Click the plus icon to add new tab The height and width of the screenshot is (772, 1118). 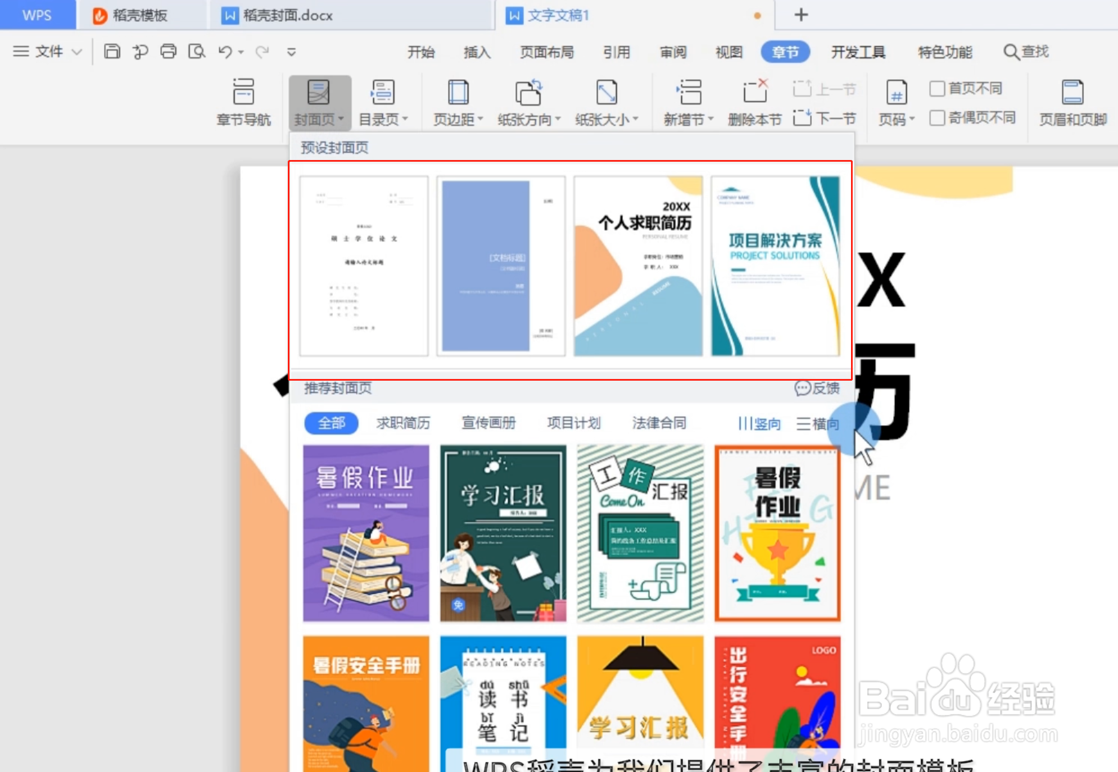tap(801, 15)
